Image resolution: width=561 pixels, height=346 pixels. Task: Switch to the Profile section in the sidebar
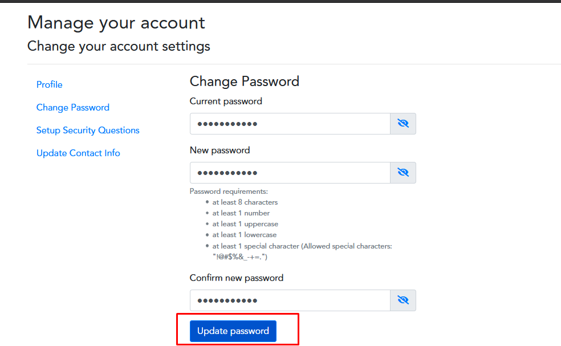pyautogui.click(x=49, y=84)
